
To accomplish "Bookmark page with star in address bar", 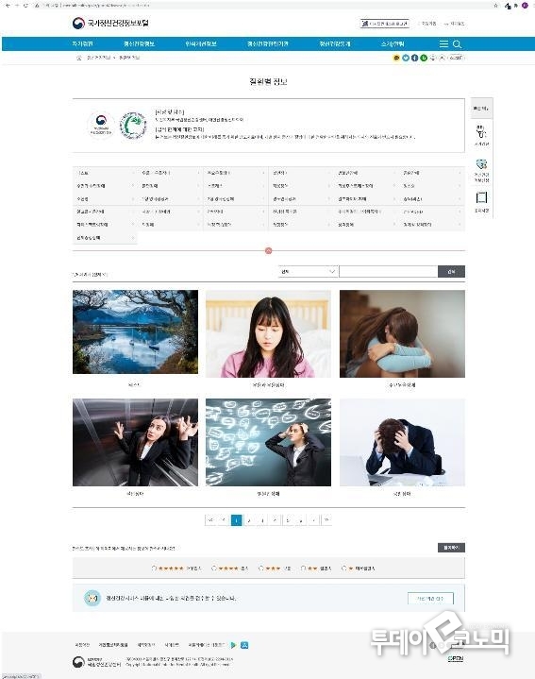I will point(495,6).
